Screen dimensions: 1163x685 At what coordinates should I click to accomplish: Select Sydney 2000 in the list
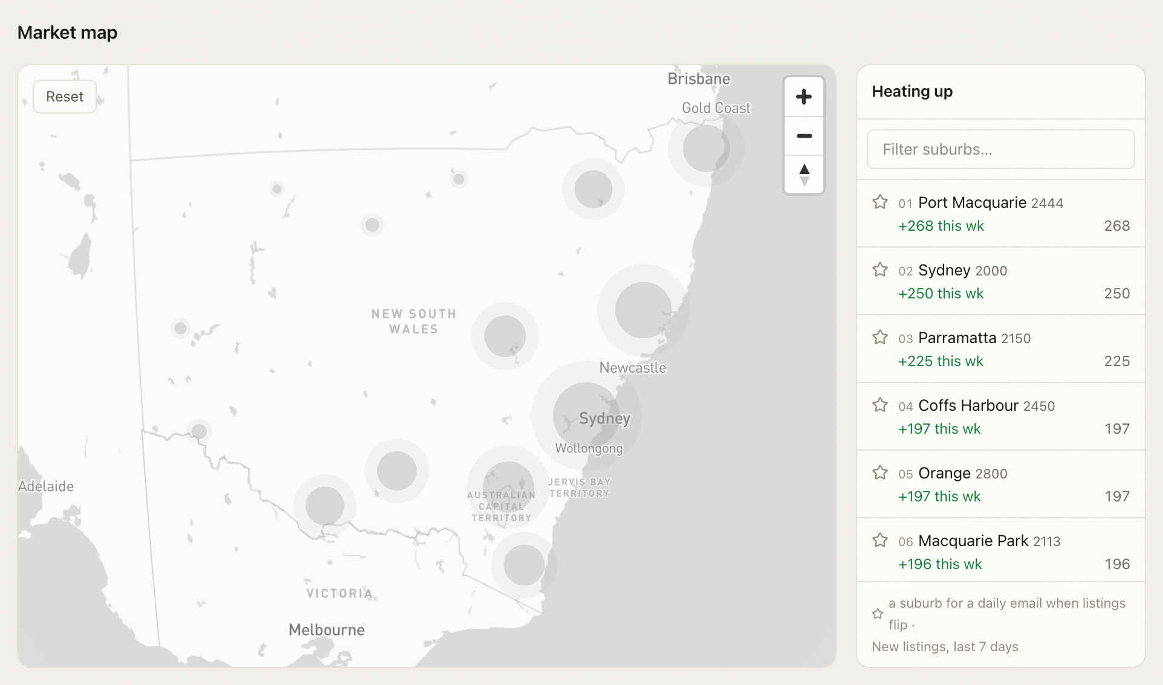point(1000,281)
